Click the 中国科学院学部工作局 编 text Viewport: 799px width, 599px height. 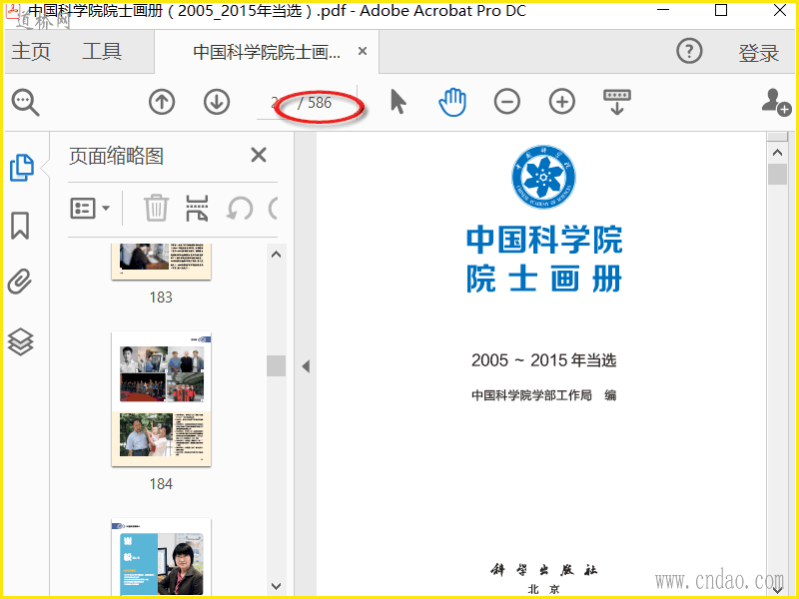543,395
